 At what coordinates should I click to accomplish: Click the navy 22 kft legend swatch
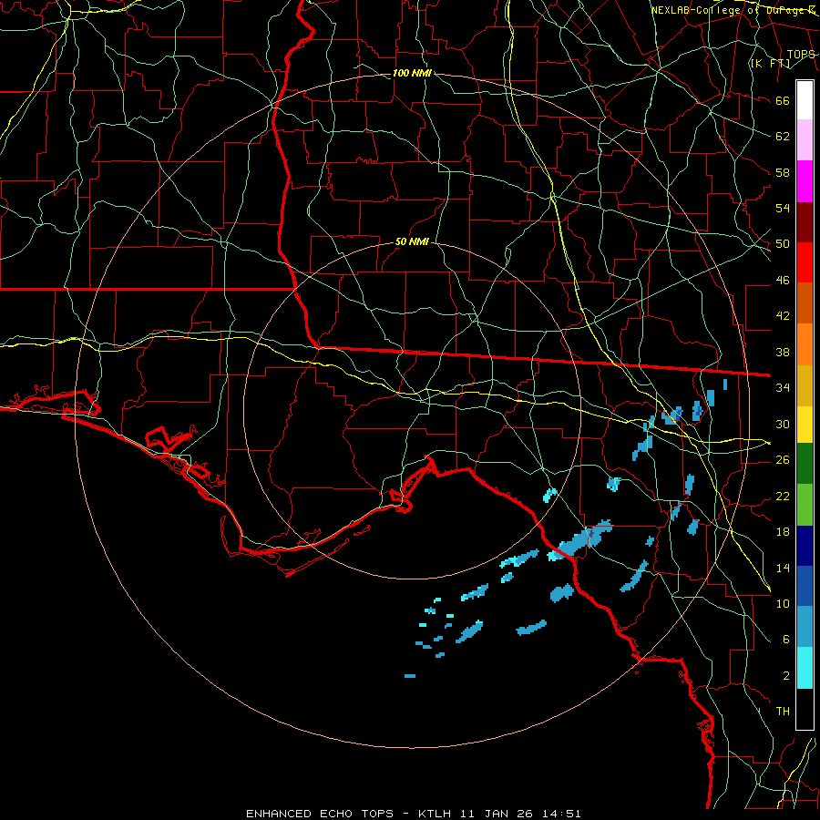pos(805,546)
